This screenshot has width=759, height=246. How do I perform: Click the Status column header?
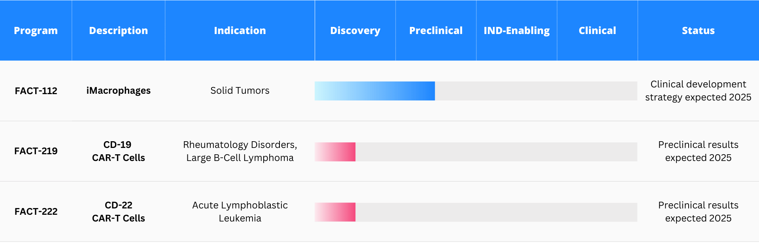[x=698, y=30]
